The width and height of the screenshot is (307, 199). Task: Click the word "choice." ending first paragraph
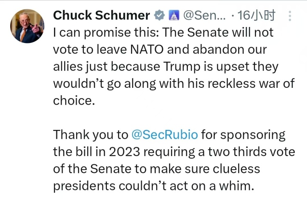pyautogui.click(x=74, y=100)
